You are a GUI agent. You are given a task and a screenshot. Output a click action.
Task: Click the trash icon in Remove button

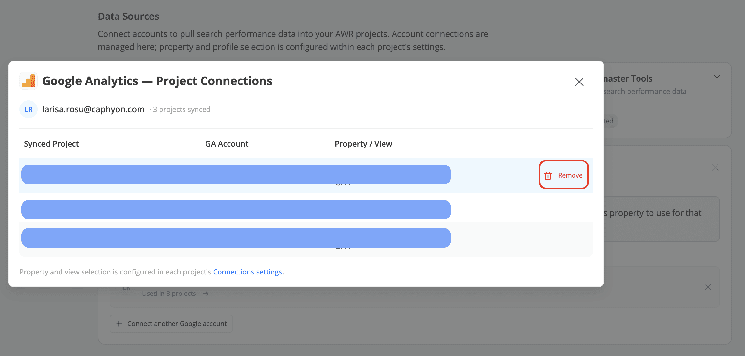[548, 175]
